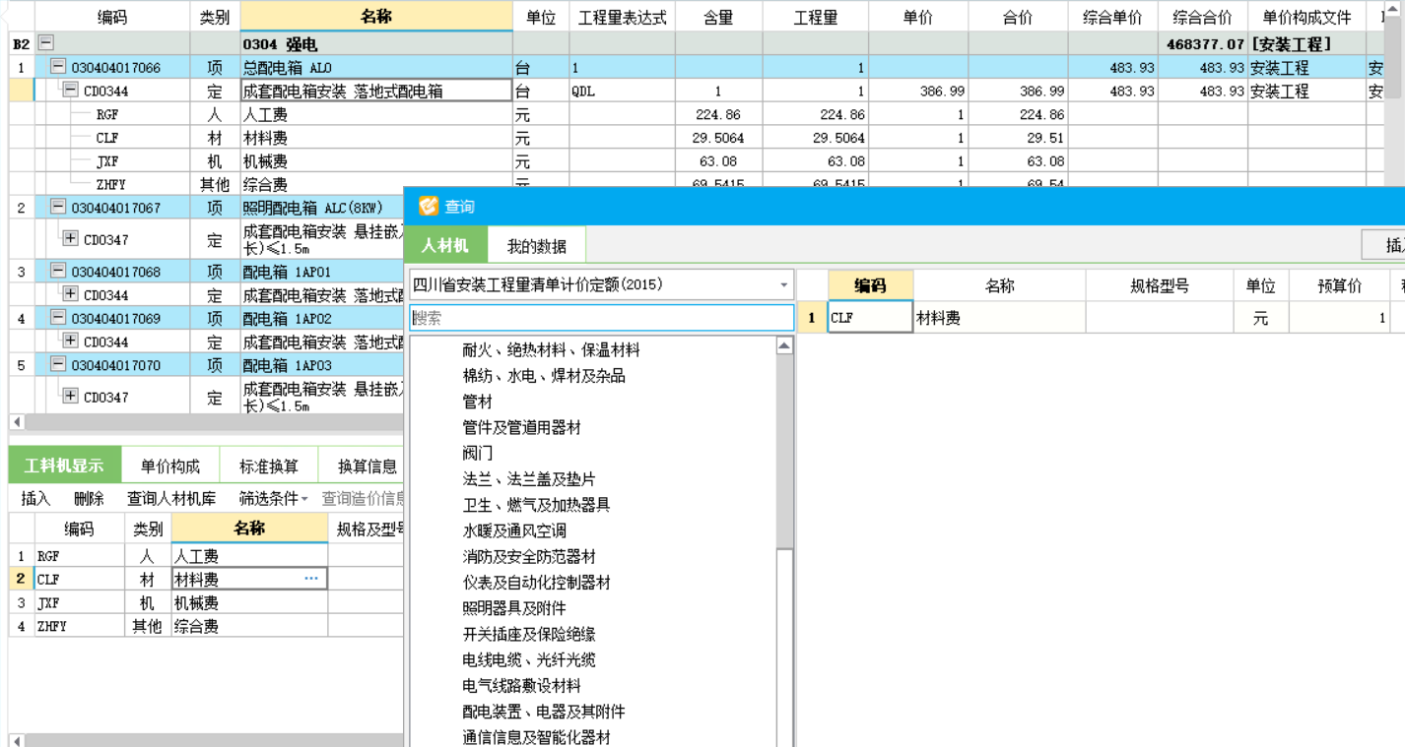This screenshot has width=1405, height=747.
Task: Select 管件及管道用器材 category
Action: pos(522,427)
